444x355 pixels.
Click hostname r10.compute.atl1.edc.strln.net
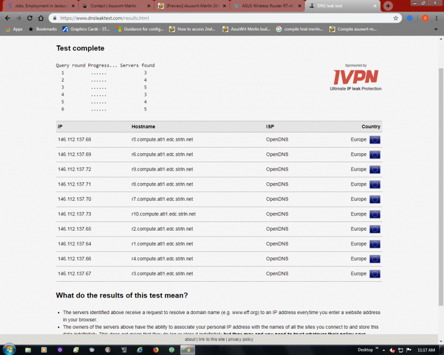(163, 214)
